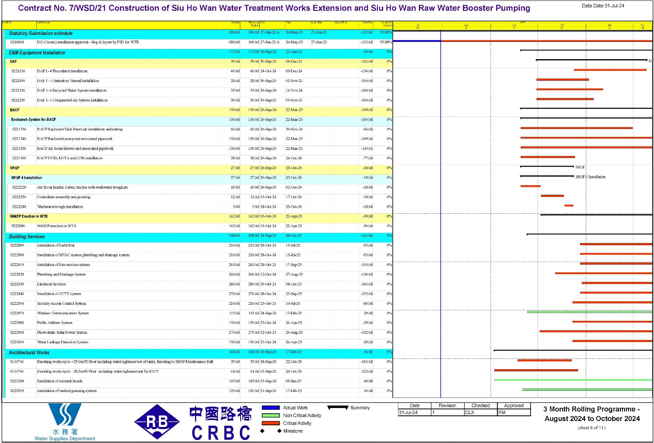Click the Checked cell showing CLX

(481, 412)
